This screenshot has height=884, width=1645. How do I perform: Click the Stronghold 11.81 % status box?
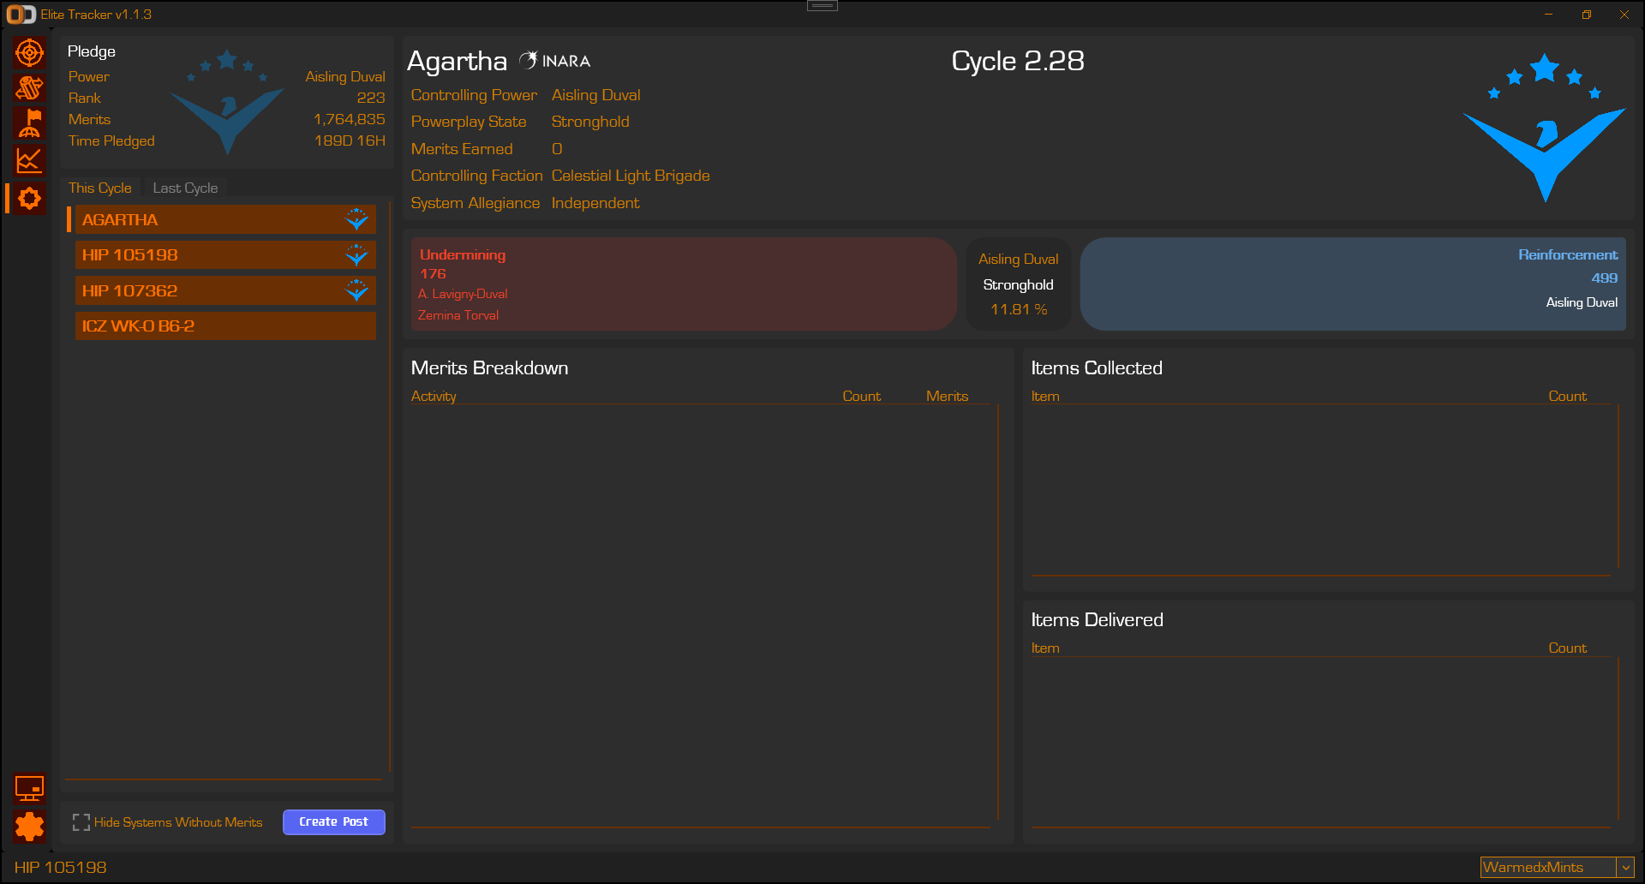tap(1019, 284)
